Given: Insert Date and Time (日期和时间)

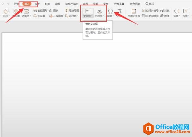Looking at the screenshot, I should click(150, 16).
